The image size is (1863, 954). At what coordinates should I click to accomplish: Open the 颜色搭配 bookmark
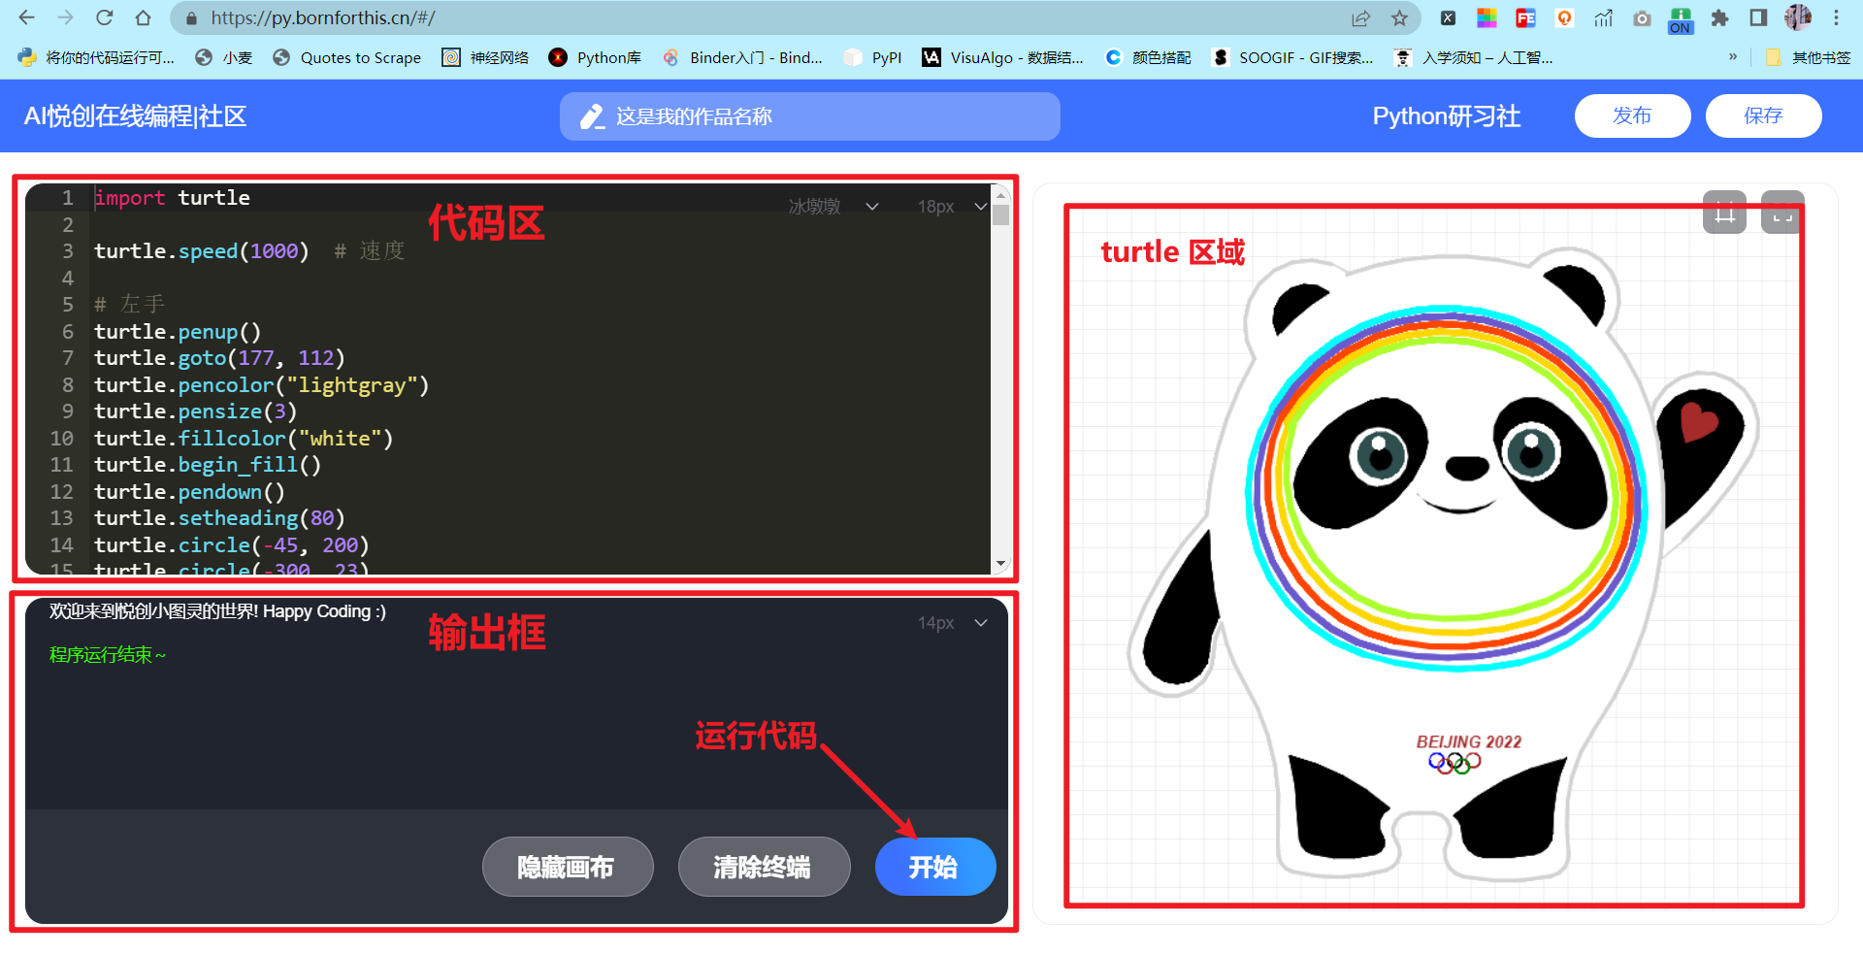point(1148,57)
